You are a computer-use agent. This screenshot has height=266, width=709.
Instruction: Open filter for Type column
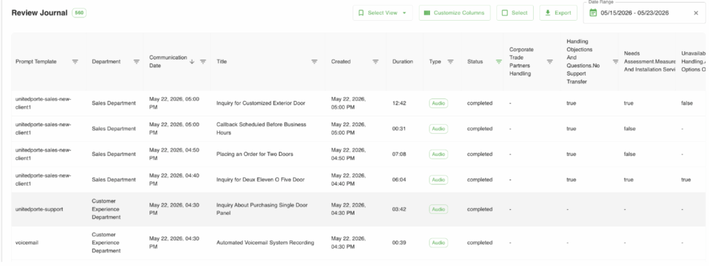[x=450, y=62]
